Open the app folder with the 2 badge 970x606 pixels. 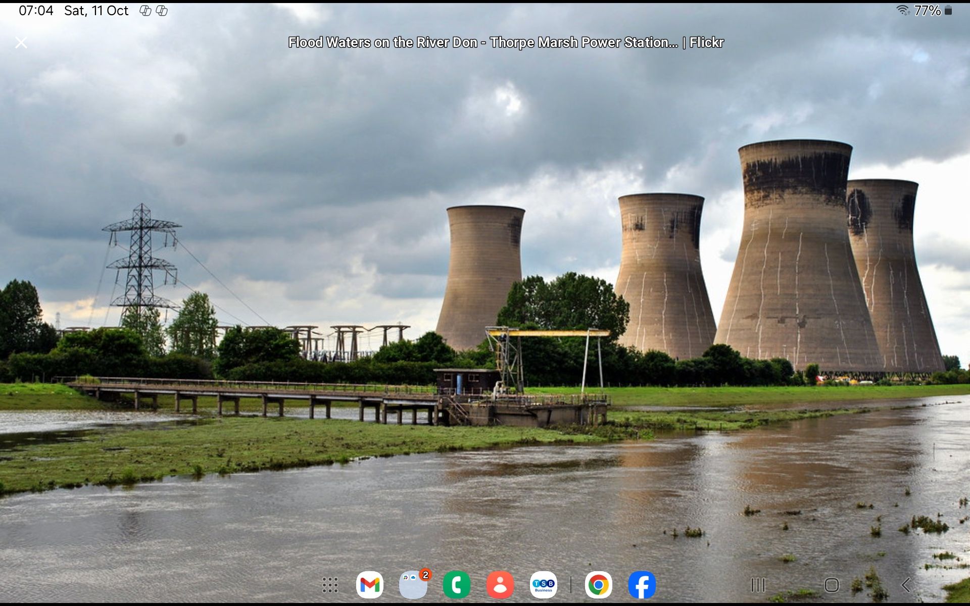pyautogui.click(x=413, y=585)
